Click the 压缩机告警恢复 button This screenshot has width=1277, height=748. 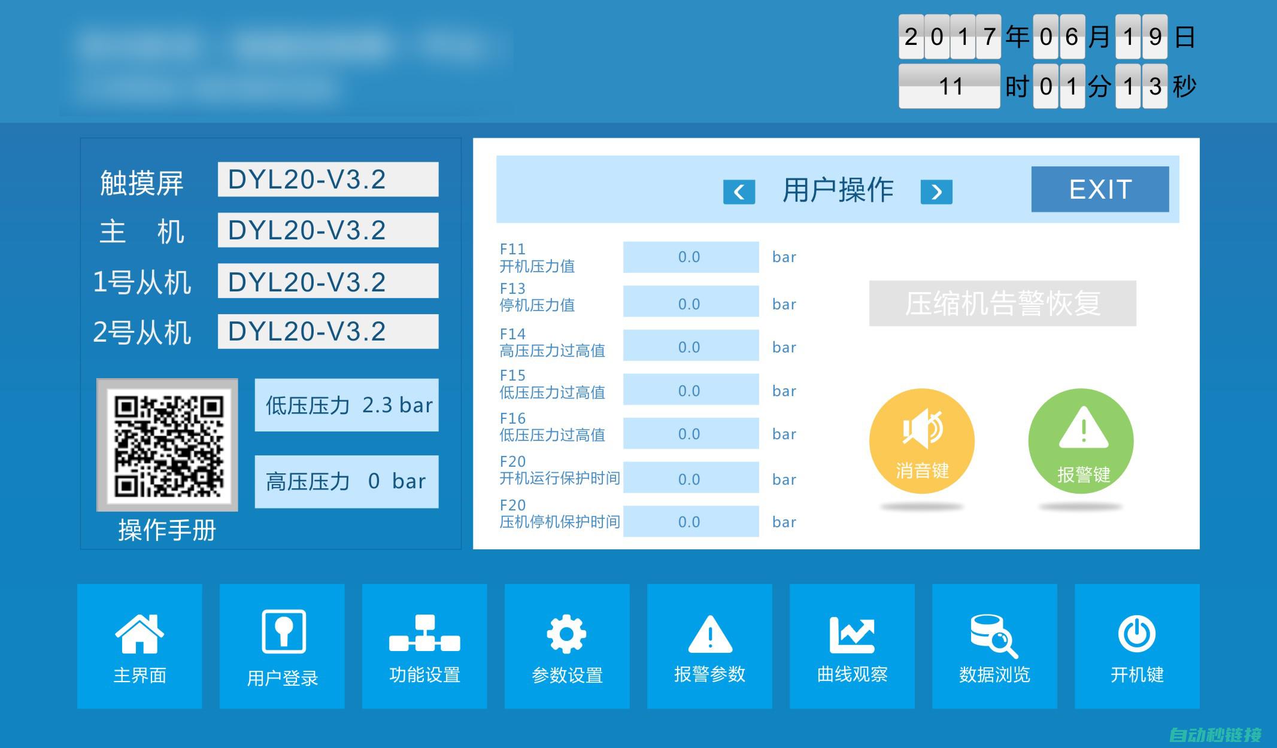click(1003, 303)
